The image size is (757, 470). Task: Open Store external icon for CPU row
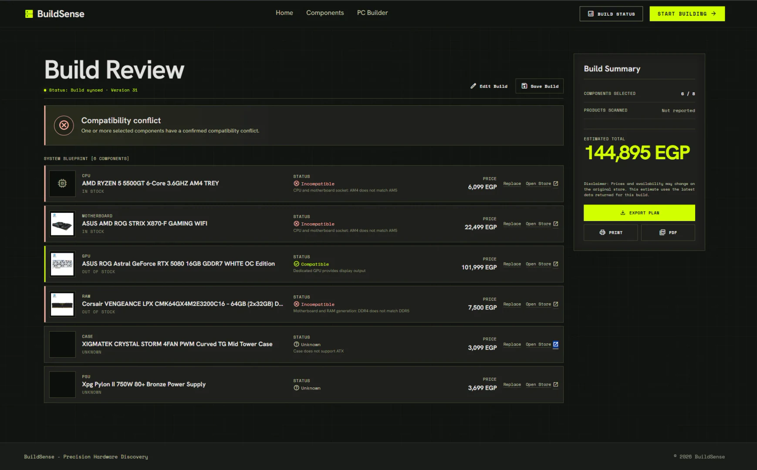click(x=555, y=184)
